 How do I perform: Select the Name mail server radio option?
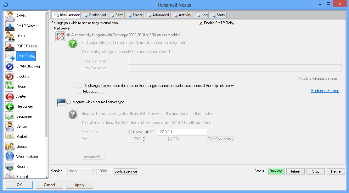(130, 132)
